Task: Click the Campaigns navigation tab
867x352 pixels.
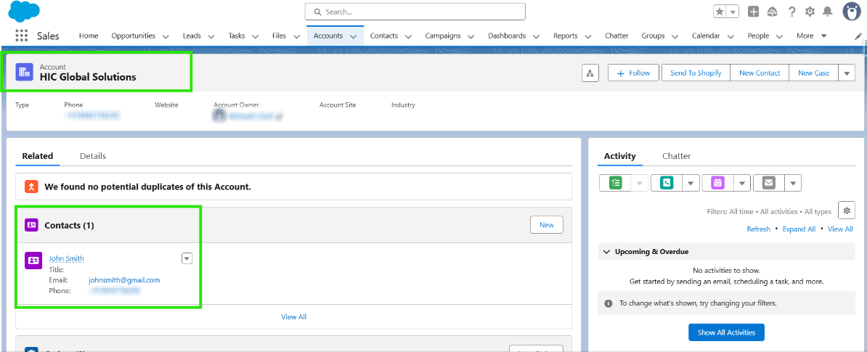Action: tap(442, 36)
